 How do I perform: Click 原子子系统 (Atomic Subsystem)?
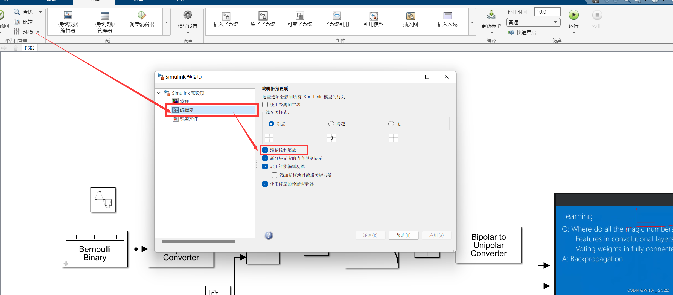pos(263,19)
